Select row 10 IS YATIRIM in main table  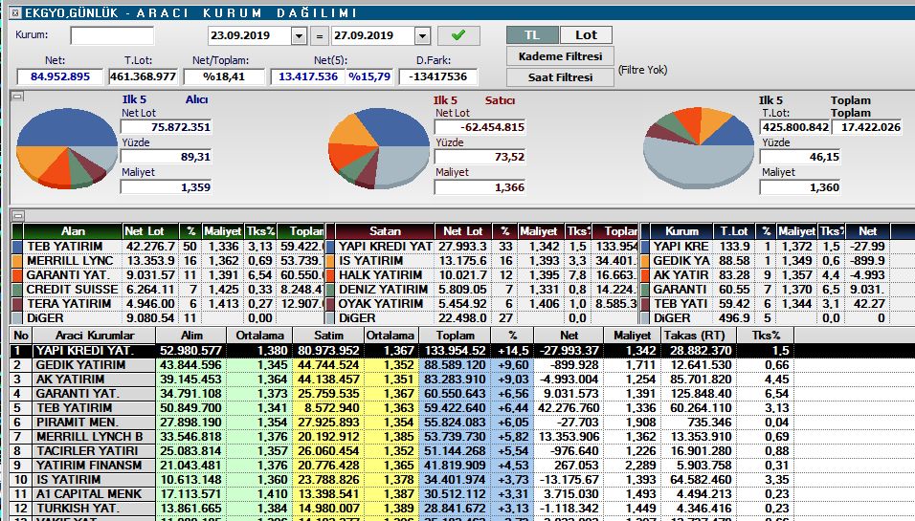[462, 479]
